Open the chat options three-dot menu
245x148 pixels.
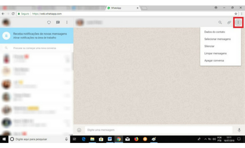[x=238, y=23]
